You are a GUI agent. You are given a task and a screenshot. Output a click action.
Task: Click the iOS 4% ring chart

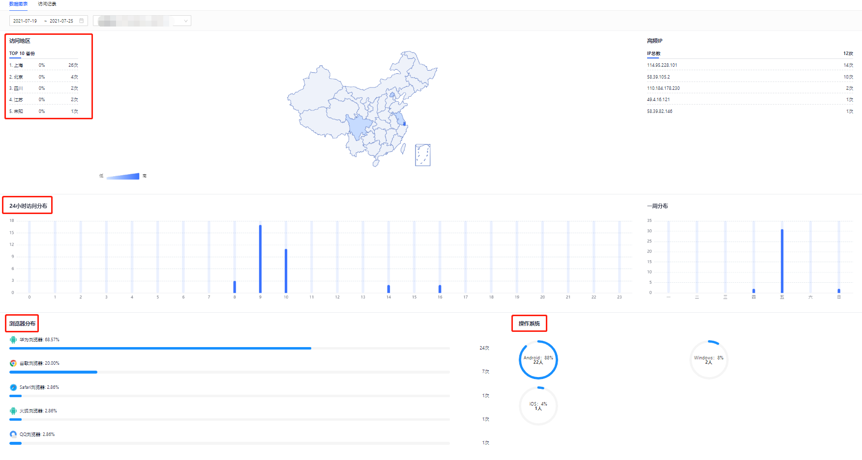click(x=538, y=406)
